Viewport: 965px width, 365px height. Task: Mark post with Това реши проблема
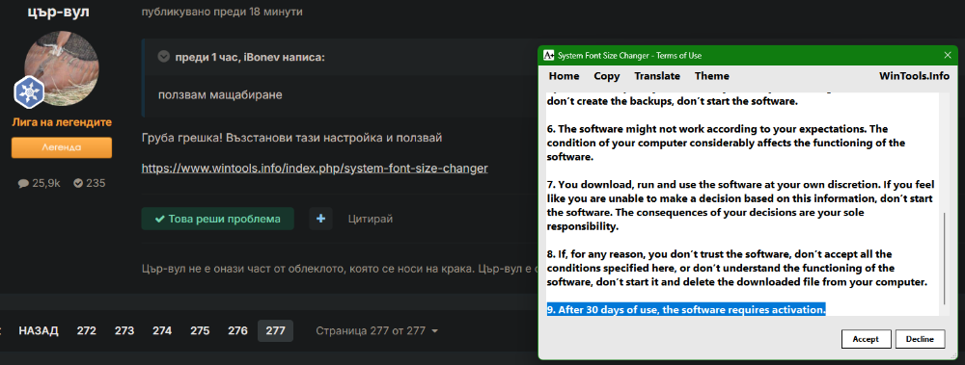tap(218, 219)
